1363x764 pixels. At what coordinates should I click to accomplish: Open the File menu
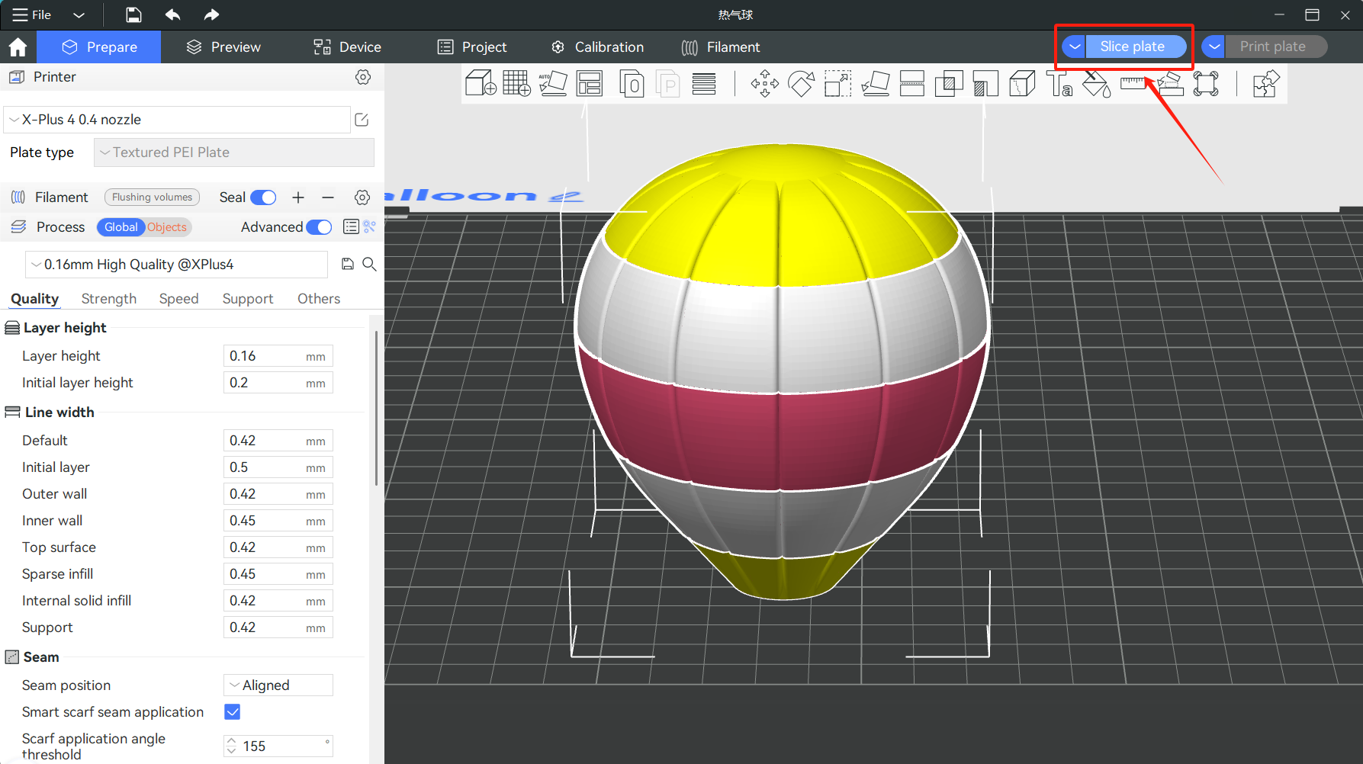[x=32, y=14]
